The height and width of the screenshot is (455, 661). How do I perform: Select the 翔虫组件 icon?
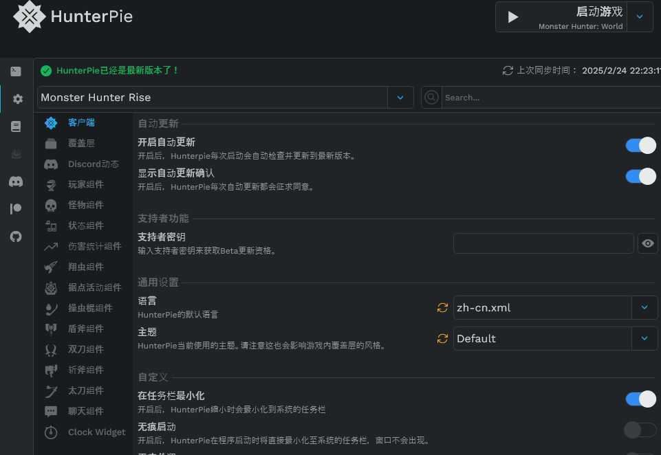(51, 267)
